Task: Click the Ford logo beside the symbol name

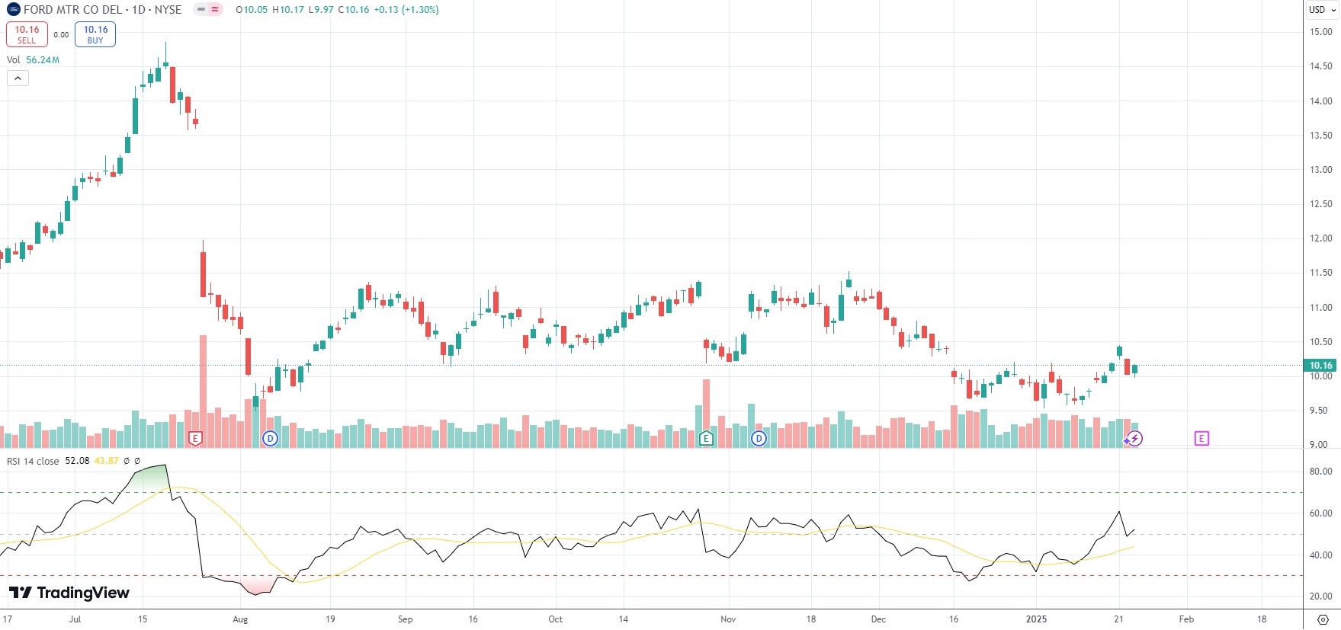Action: (x=14, y=10)
